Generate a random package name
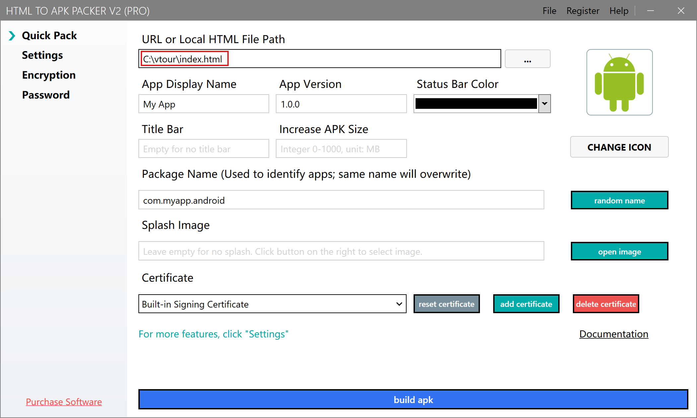 coord(619,200)
